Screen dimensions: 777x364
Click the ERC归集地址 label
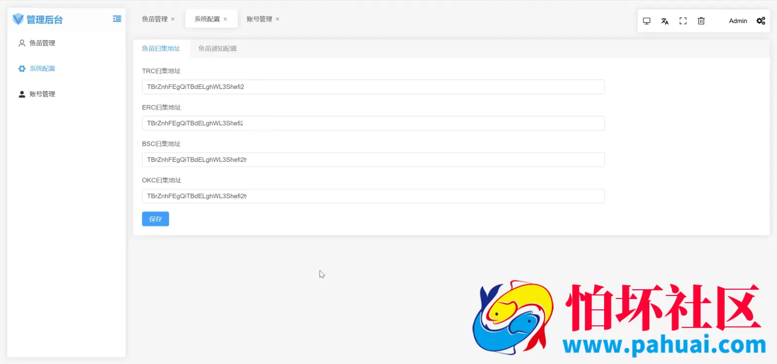click(161, 107)
